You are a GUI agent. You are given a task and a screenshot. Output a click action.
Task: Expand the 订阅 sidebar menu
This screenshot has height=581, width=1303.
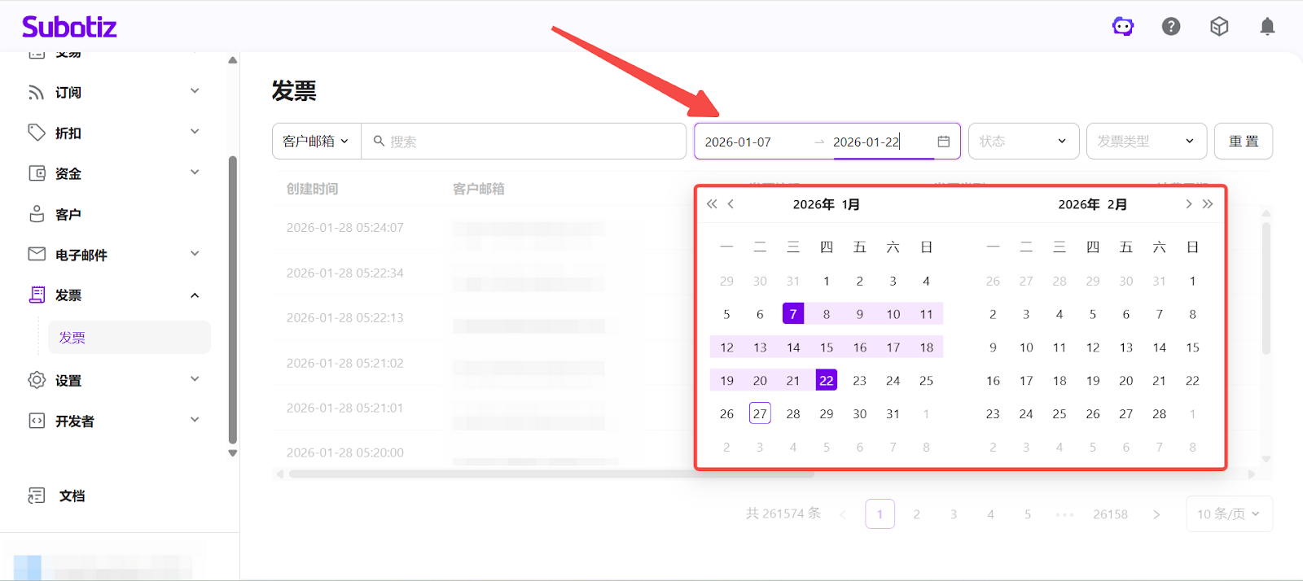(114, 92)
